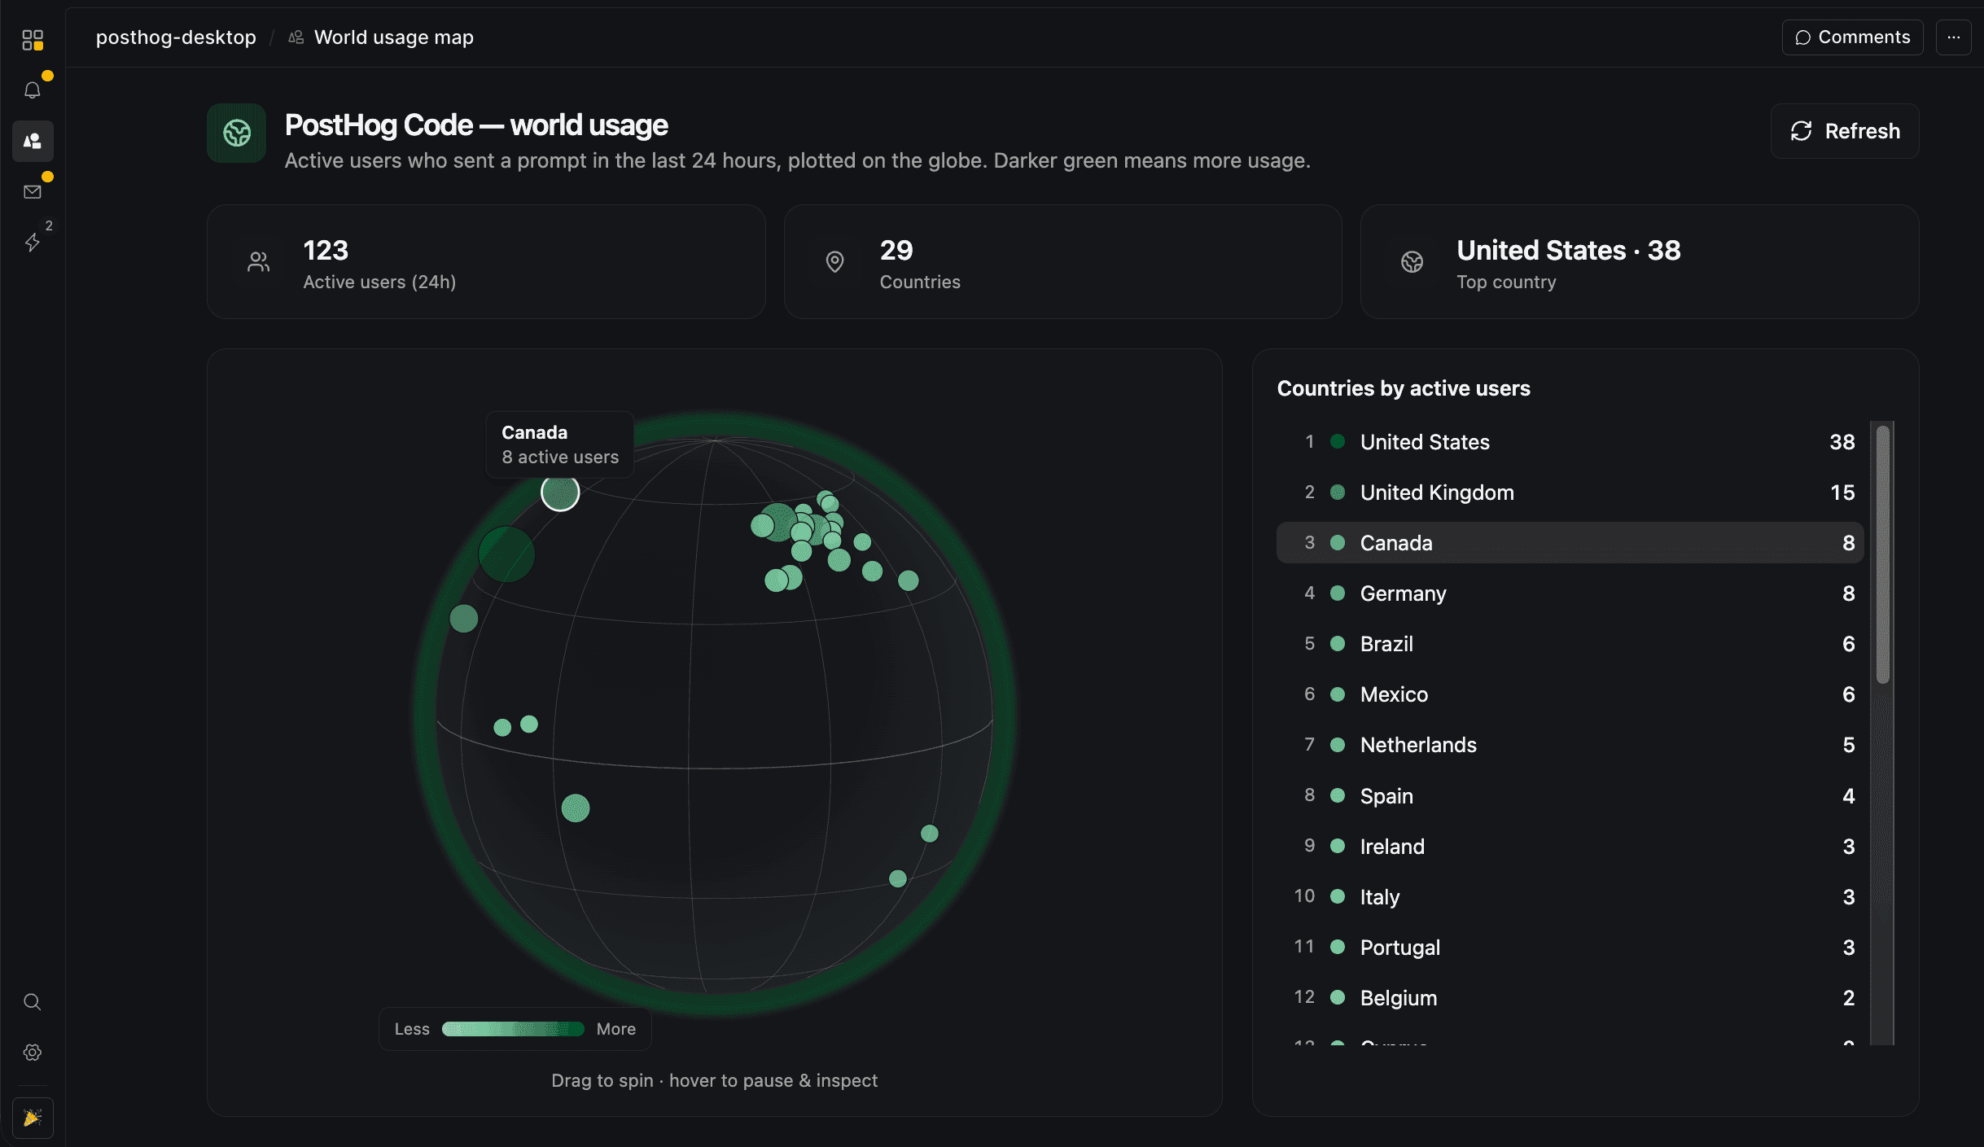Select the highlighted Canada row
Image resolution: width=1984 pixels, height=1147 pixels.
(x=1570, y=543)
